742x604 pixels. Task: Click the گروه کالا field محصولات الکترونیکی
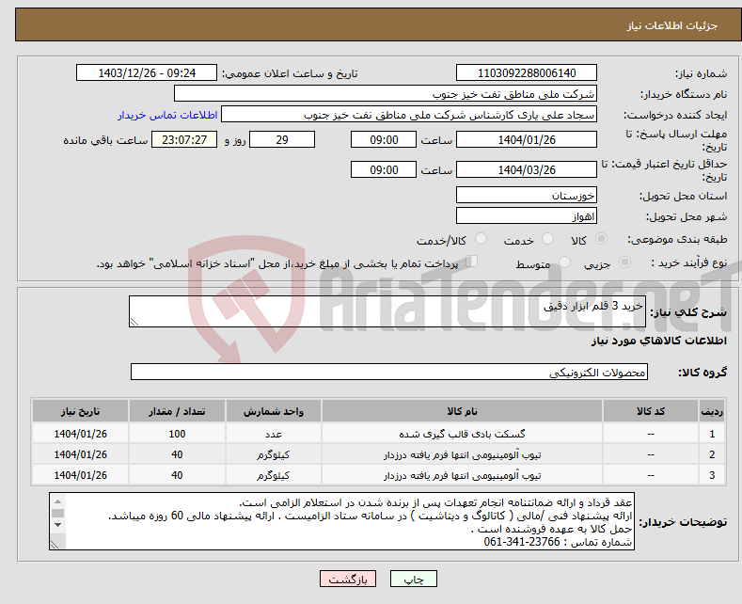pos(389,372)
